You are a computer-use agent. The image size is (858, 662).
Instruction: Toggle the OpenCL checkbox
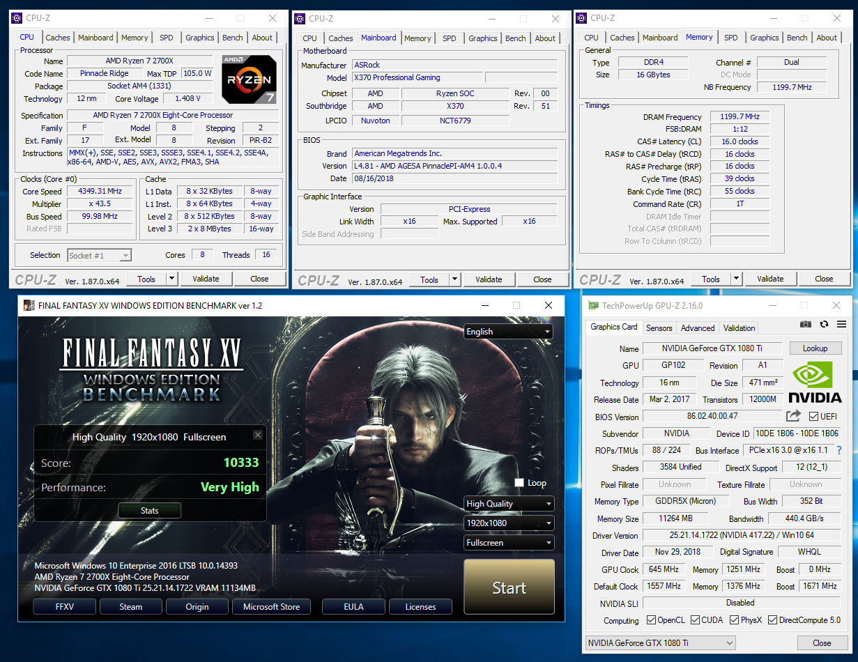pyautogui.click(x=651, y=619)
